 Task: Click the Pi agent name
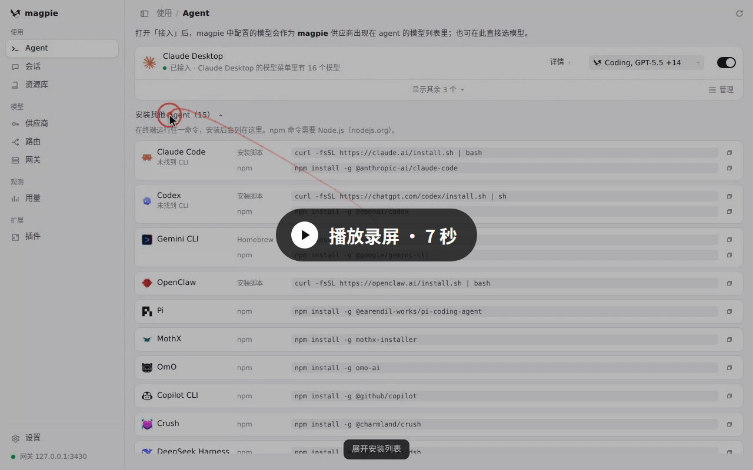pos(160,311)
